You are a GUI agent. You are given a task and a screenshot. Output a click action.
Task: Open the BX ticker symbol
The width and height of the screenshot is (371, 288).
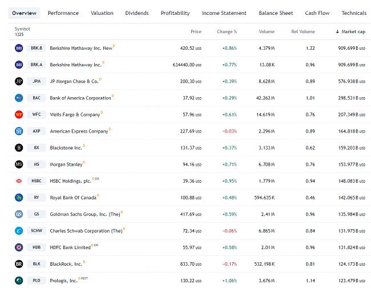click(x=37, y=147)
